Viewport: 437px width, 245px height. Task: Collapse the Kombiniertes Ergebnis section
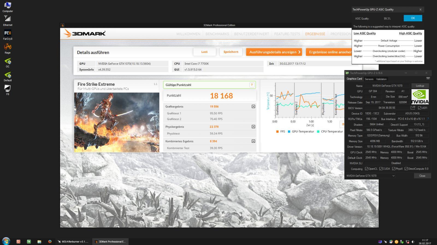point(253,141)
